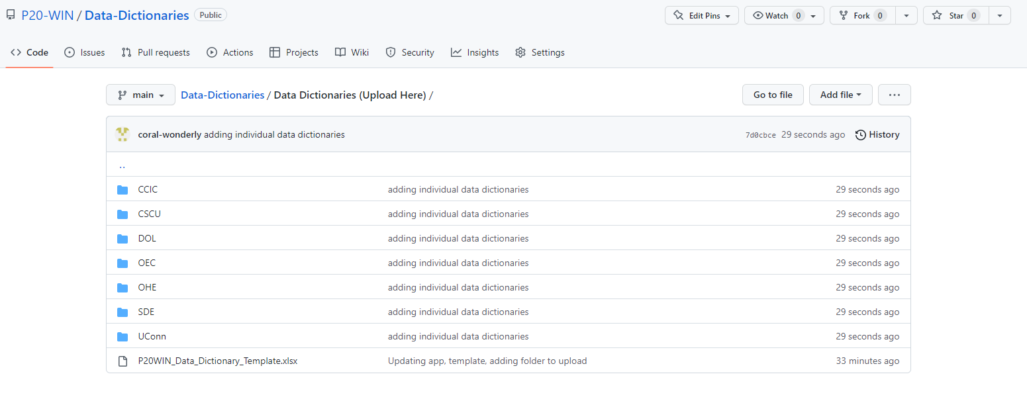Viewport: 1027px width, 403px height.
Task: Expand the Edit Pins dropdown
Action: click(702, 15)
